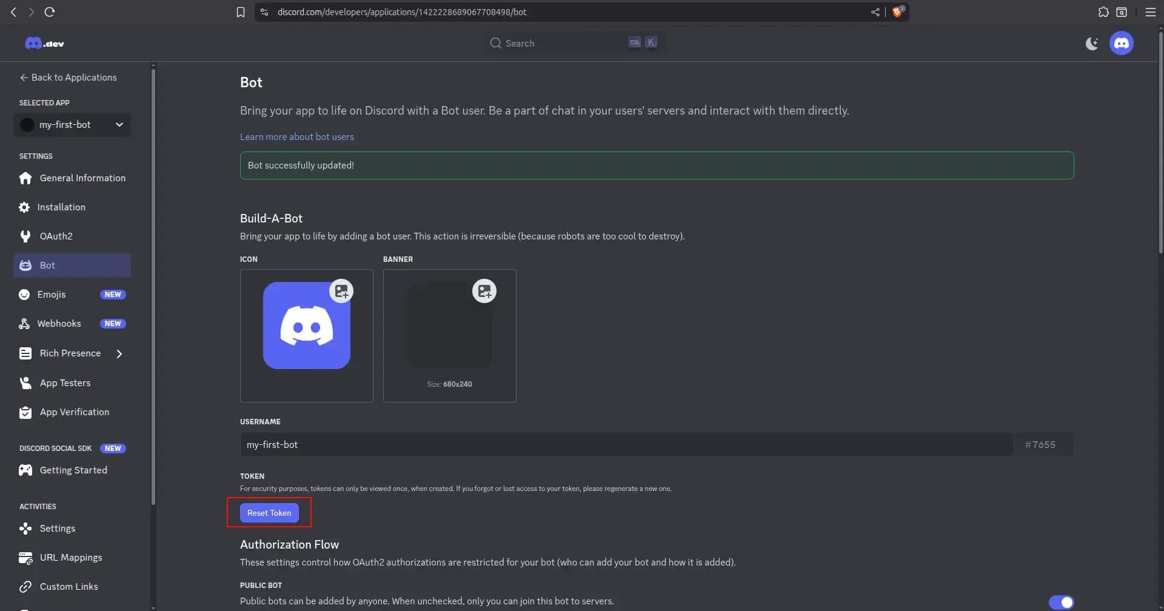1164x611 pixels.
Task: Click the browser address bar URL
Action: pyautogui.click(x=402, y=12)
